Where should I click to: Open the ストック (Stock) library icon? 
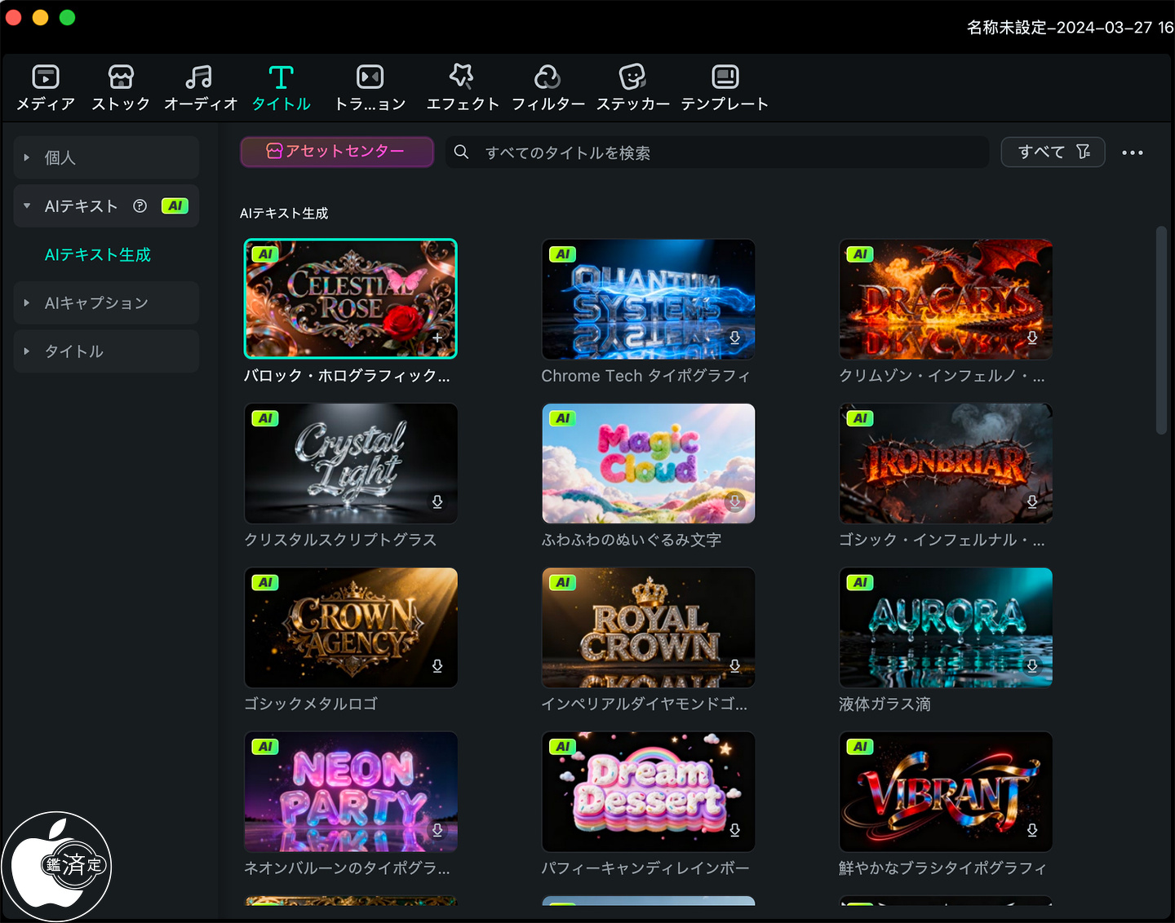coord(121,77)
